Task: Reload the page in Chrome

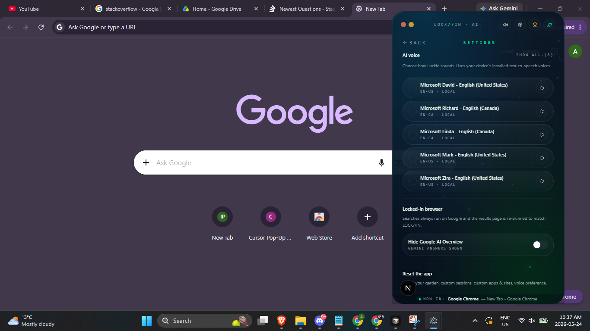Action: click(41, 27)
